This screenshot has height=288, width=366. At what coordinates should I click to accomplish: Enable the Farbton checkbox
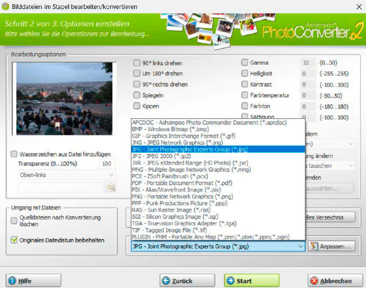(244, 106)
